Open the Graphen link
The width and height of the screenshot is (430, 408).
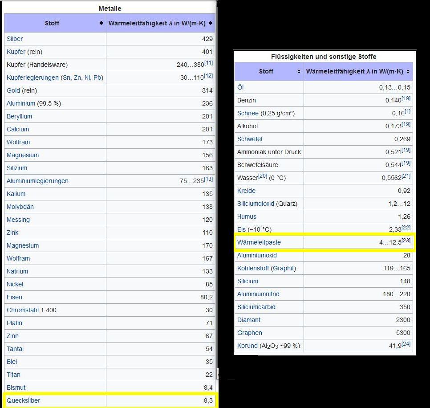pyautogui.click(x=249, y=333)
